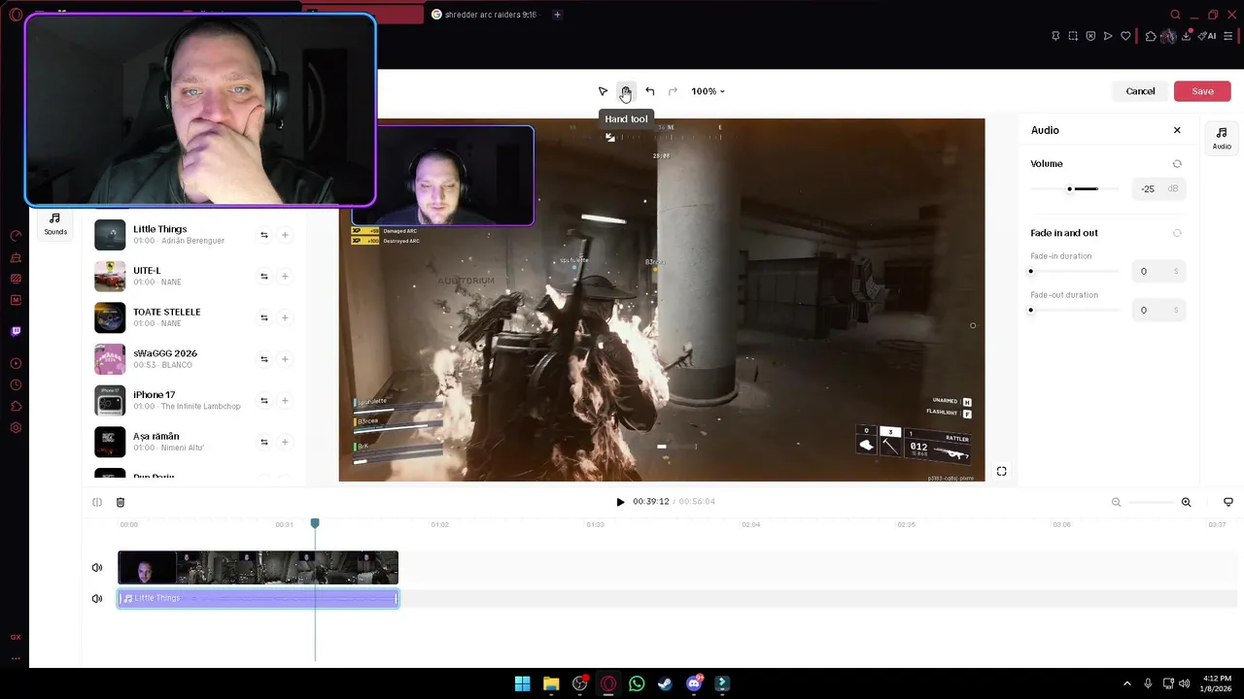Add Așa rămân track to timeline
The image size is (1244, 699).
(x=285, y=442)
